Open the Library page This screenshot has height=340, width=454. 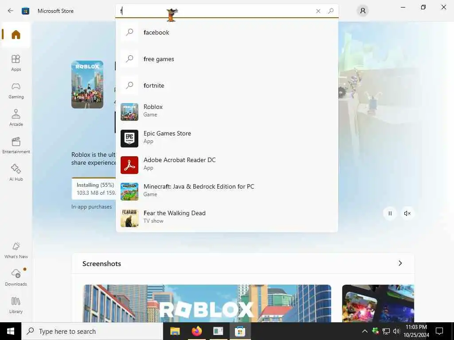pyautogui.click(x=16, y=305)
